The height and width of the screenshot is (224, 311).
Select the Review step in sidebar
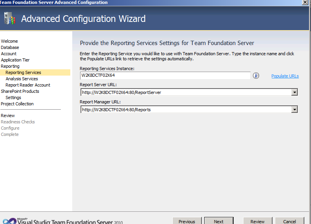8,116
